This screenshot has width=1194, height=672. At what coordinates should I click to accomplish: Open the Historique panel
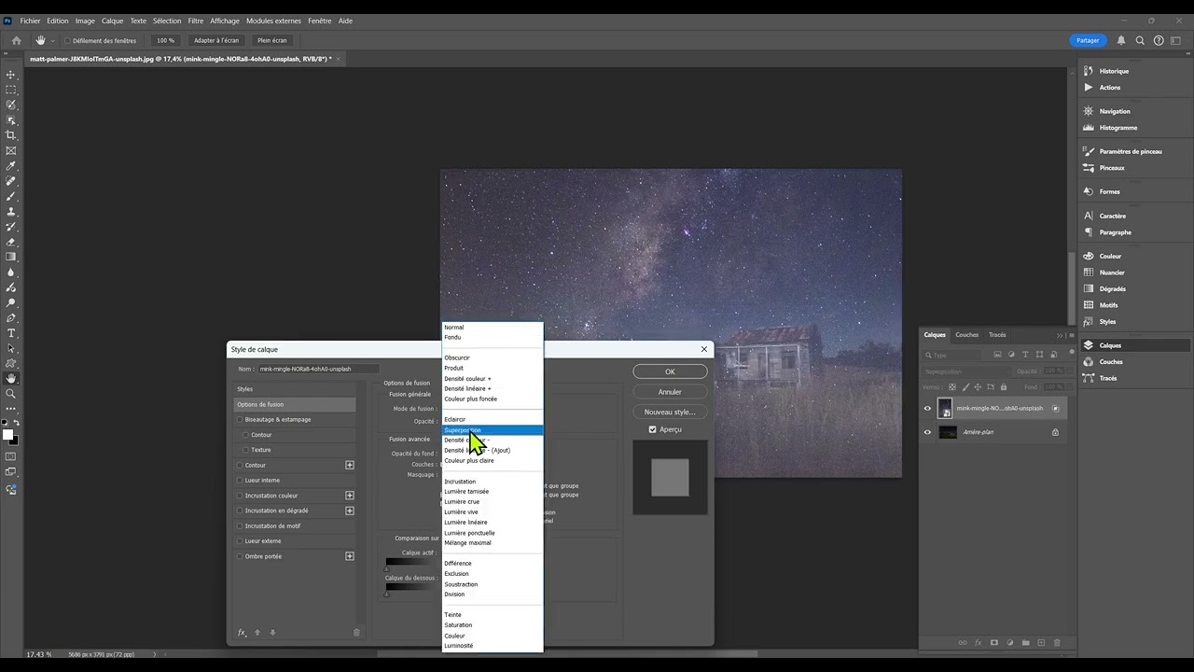(1113, 71)
